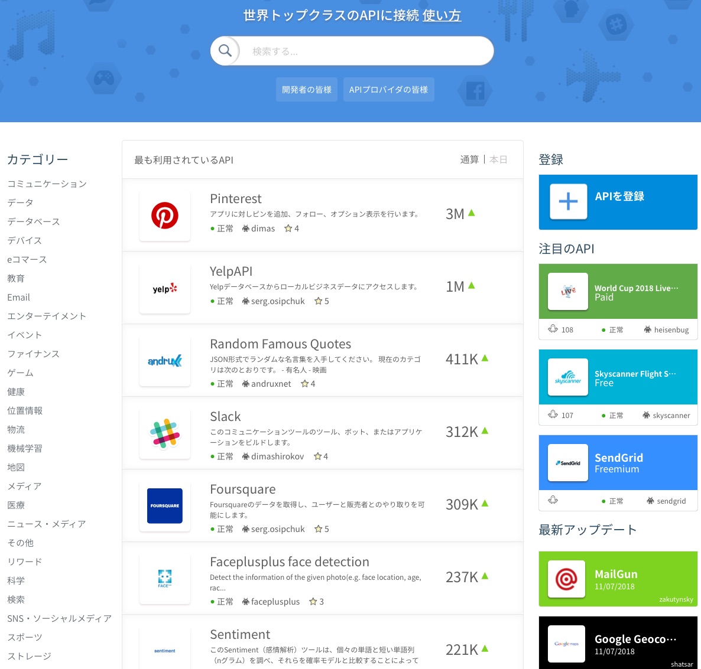Viewport: 701px width, 669px height.
Task: Click the star icon for Foursquare rating
Action: point(319,529)
